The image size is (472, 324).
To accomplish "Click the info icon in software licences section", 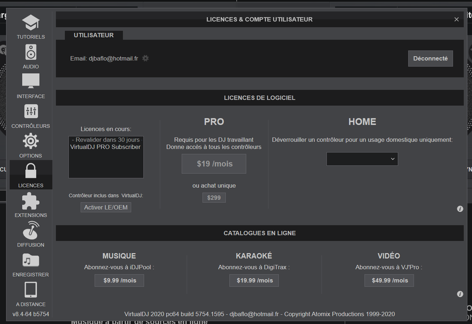I will [x=460, y=209].
